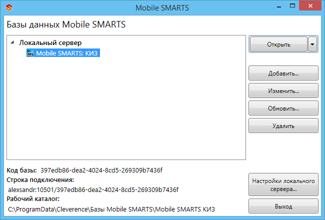Open the dropdown arrow next to Открыть
This screenshot has height=220, width=325.
point(312,44)
